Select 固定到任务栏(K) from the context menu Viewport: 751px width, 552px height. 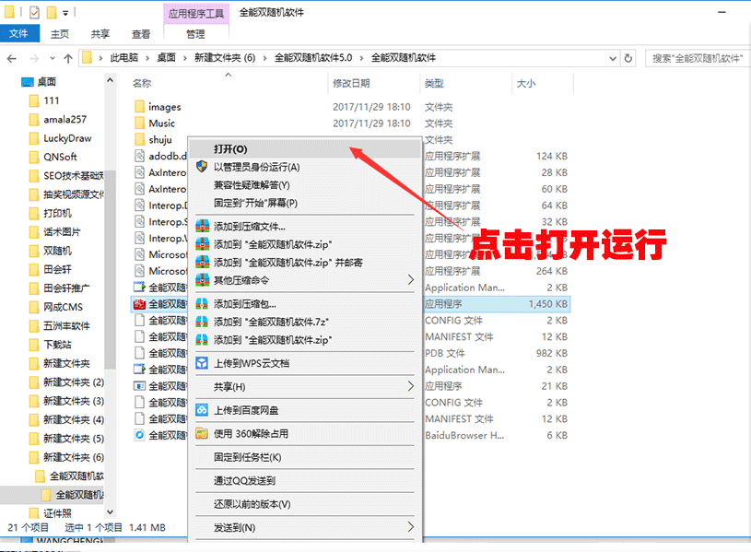[x=247, y=457]
